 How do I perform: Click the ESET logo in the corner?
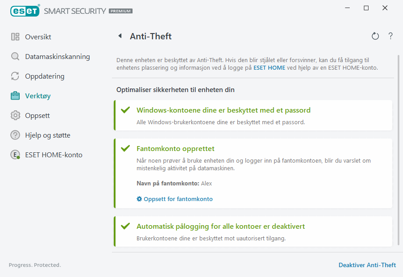pos(25,11)
